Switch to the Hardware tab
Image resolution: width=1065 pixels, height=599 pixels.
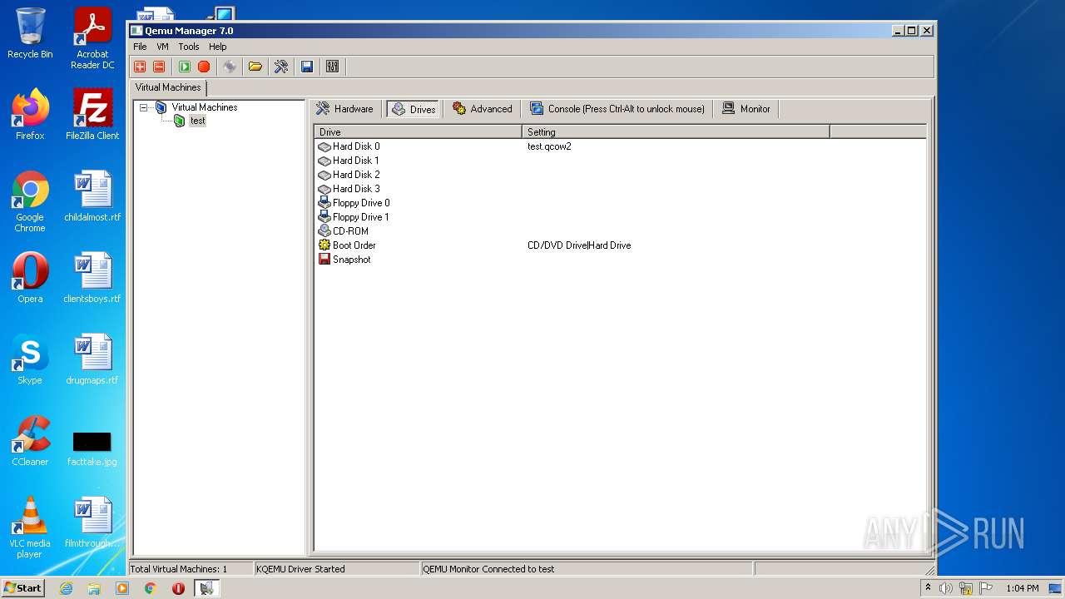[344, 109]
